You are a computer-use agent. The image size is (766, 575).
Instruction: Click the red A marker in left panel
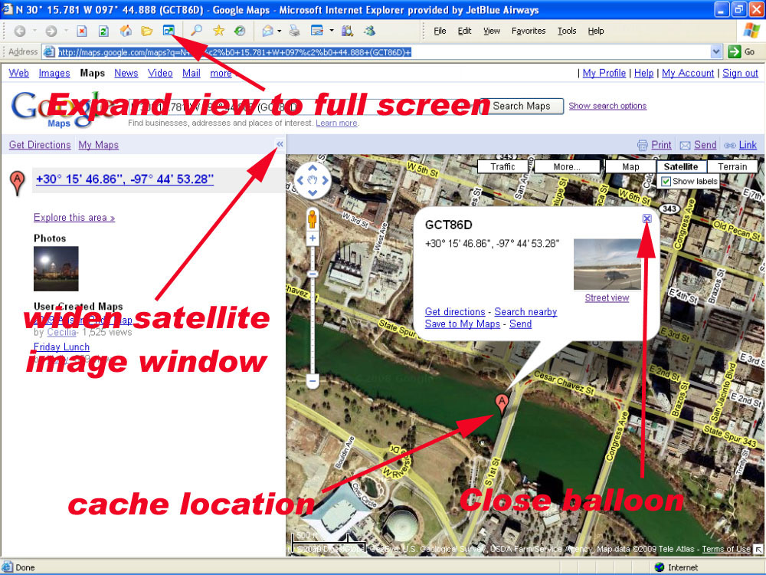click(17, 182)
